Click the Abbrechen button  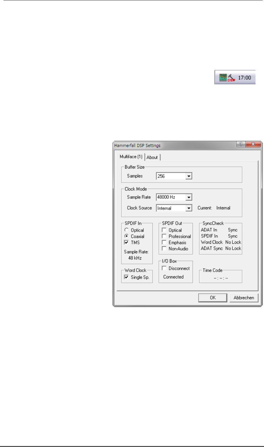[244, 298]
